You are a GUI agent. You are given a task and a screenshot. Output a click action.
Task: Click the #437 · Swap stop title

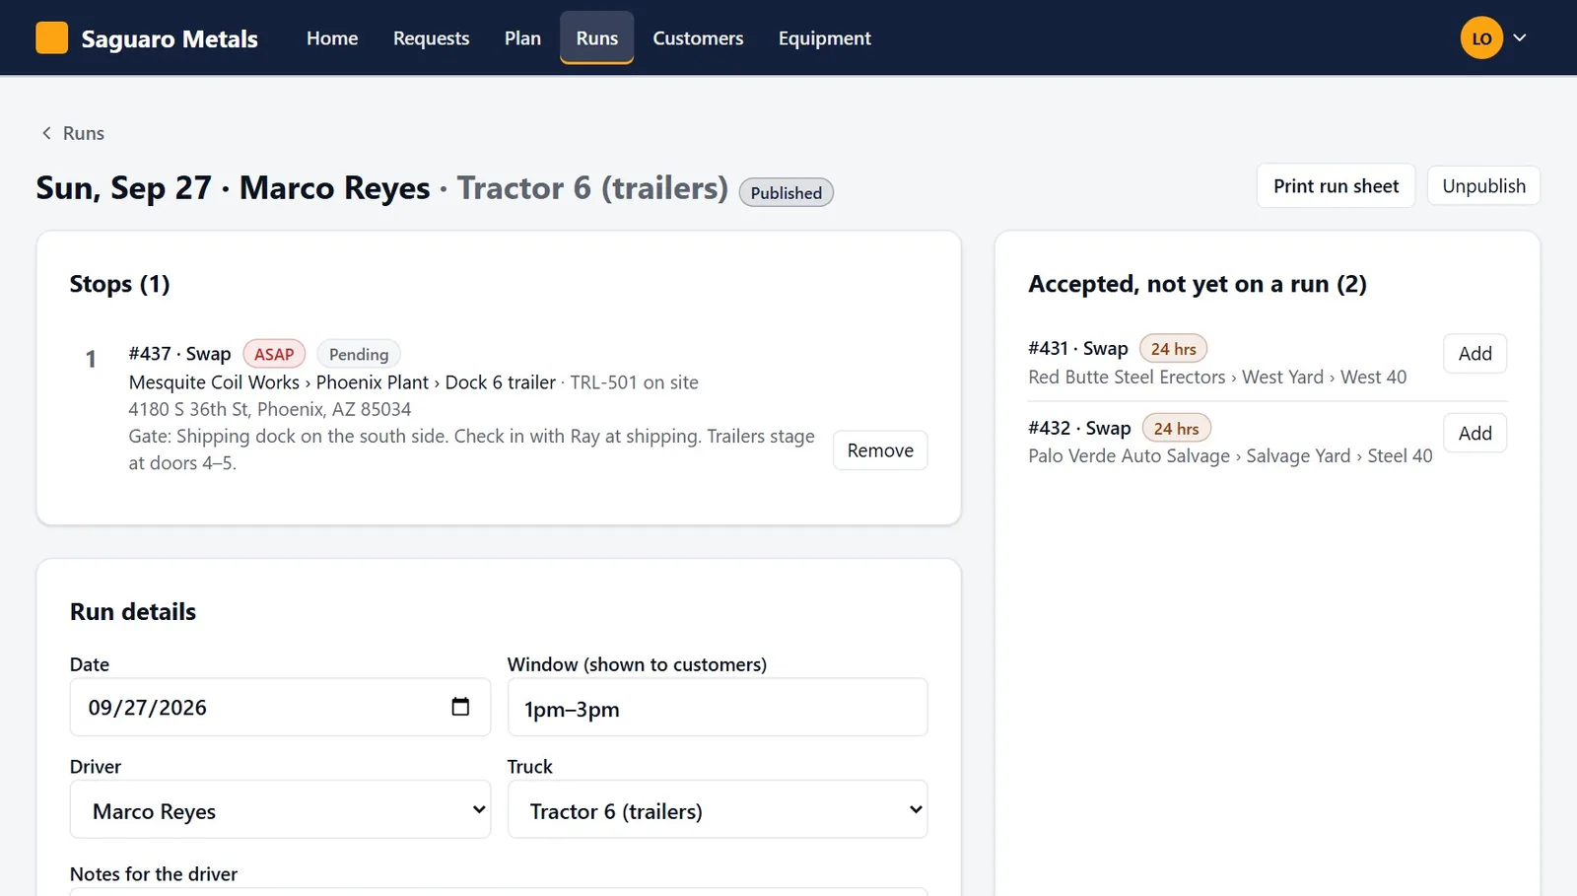[x=179, y=354]
